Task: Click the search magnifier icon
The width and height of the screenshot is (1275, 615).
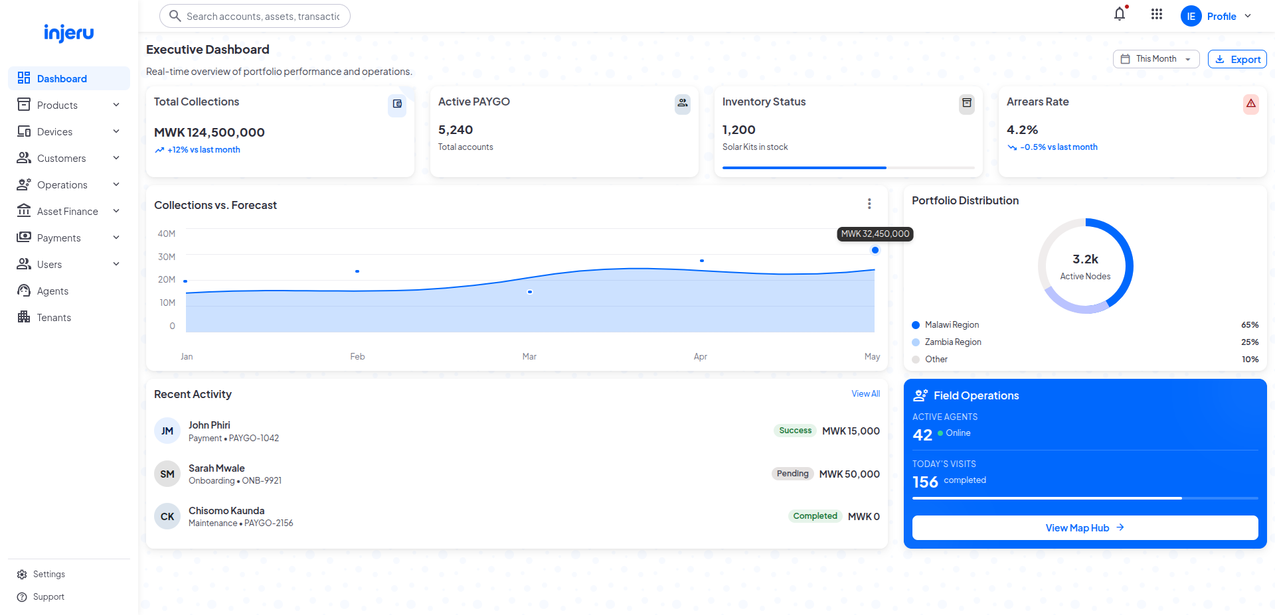Action: 175,16
